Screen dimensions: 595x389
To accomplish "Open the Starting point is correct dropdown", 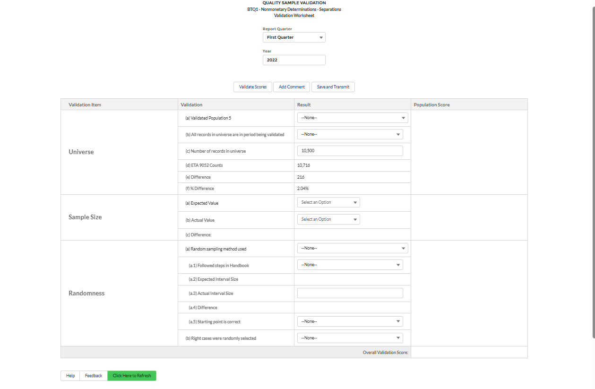I will point(350,321).
